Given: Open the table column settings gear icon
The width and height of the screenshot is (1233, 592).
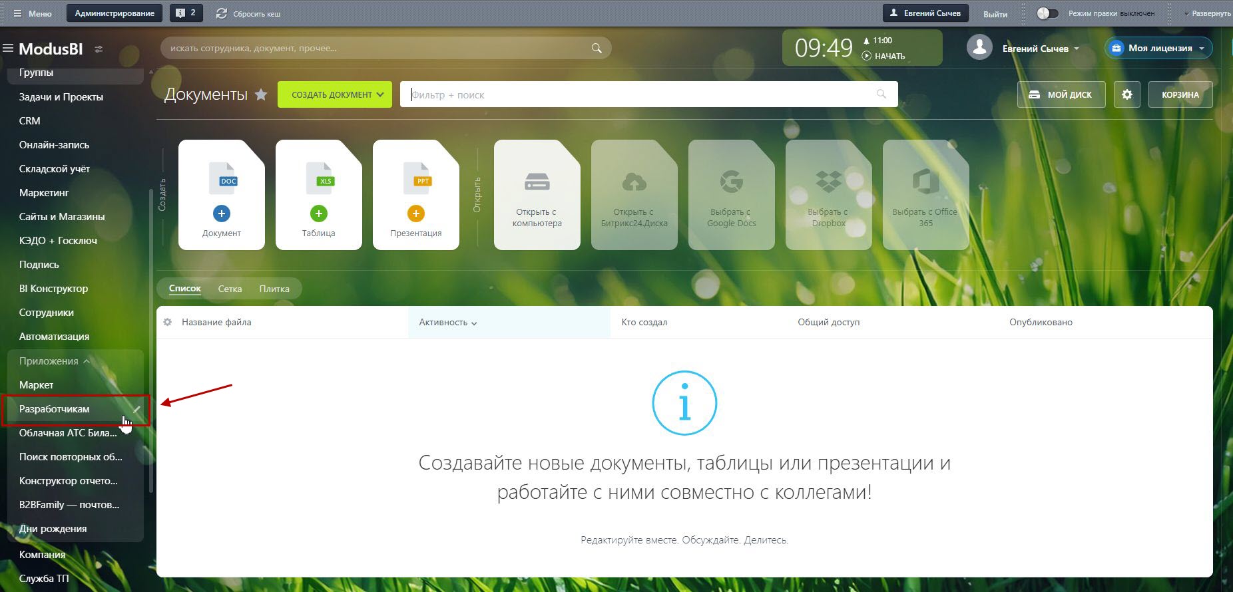Looking at the screenshot, I should (168, 322).
